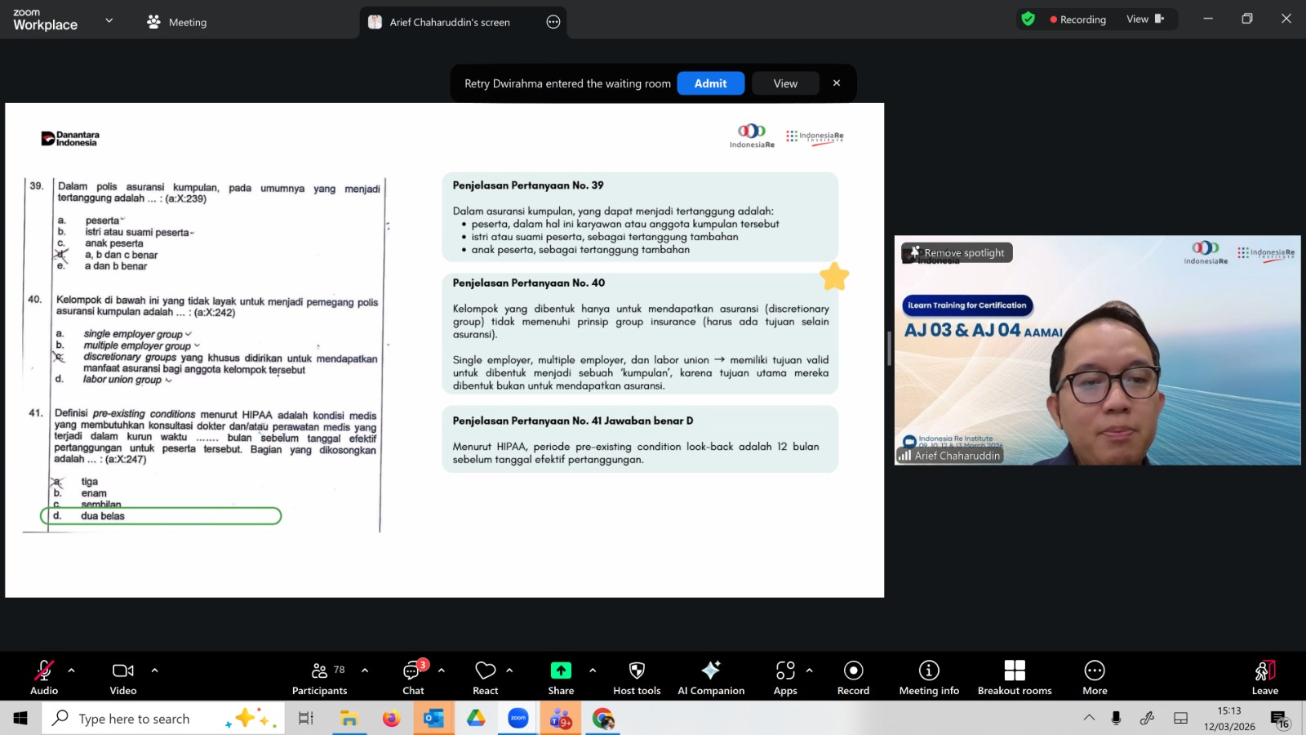Open Breakout rooms
The height and width of the screenshot is (735, 1306).
tap(1015, 678)
